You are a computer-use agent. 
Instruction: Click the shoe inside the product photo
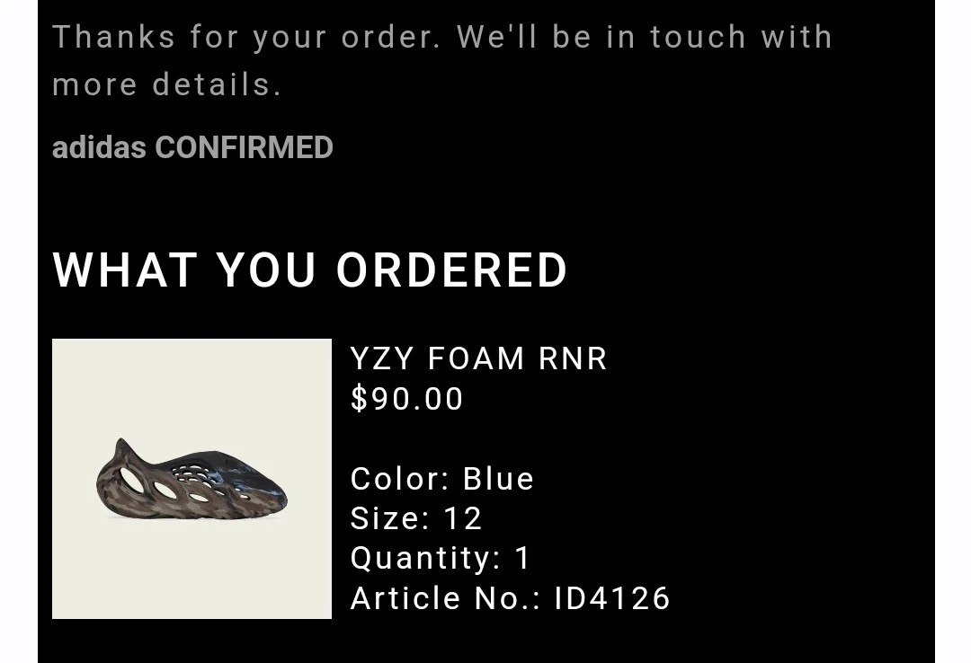pos(192,479)
